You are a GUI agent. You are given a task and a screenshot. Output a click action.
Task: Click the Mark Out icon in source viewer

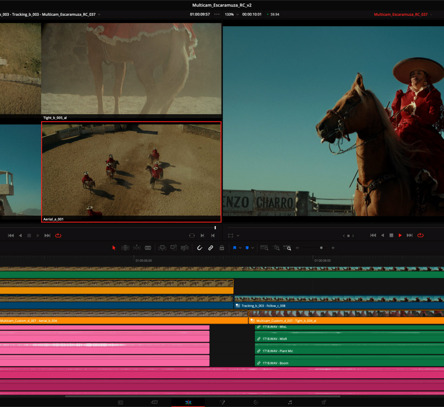pyautogui.click(x=213, y=235)
